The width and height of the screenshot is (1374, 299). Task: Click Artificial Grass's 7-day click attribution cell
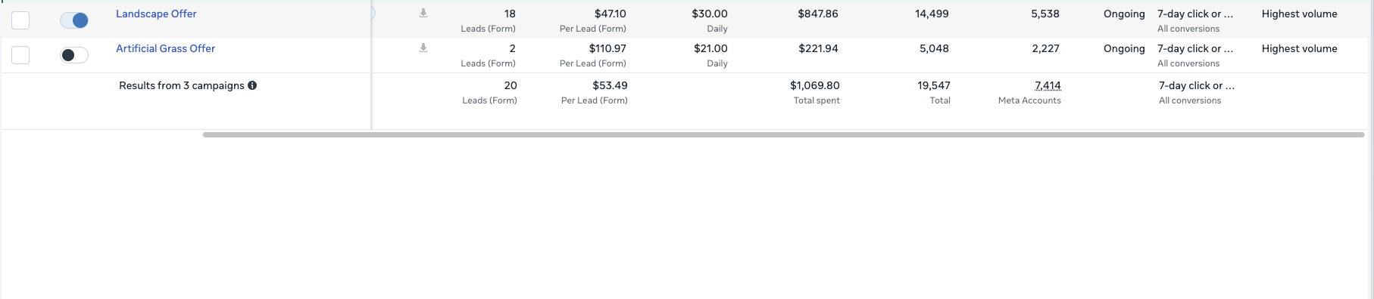click(1195, 55)
